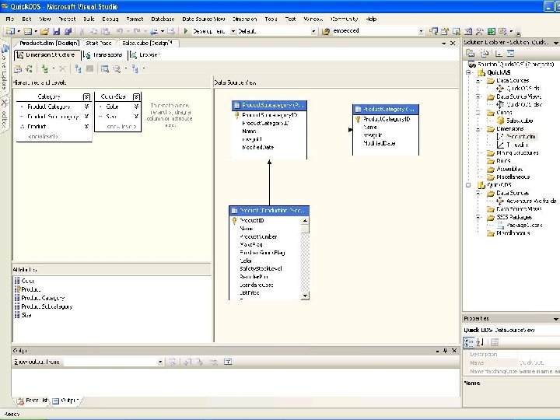Screen dimensions: 560x420
Task: Select the Sales.cube item in Solution Explorer
Action: click(519, 121)
